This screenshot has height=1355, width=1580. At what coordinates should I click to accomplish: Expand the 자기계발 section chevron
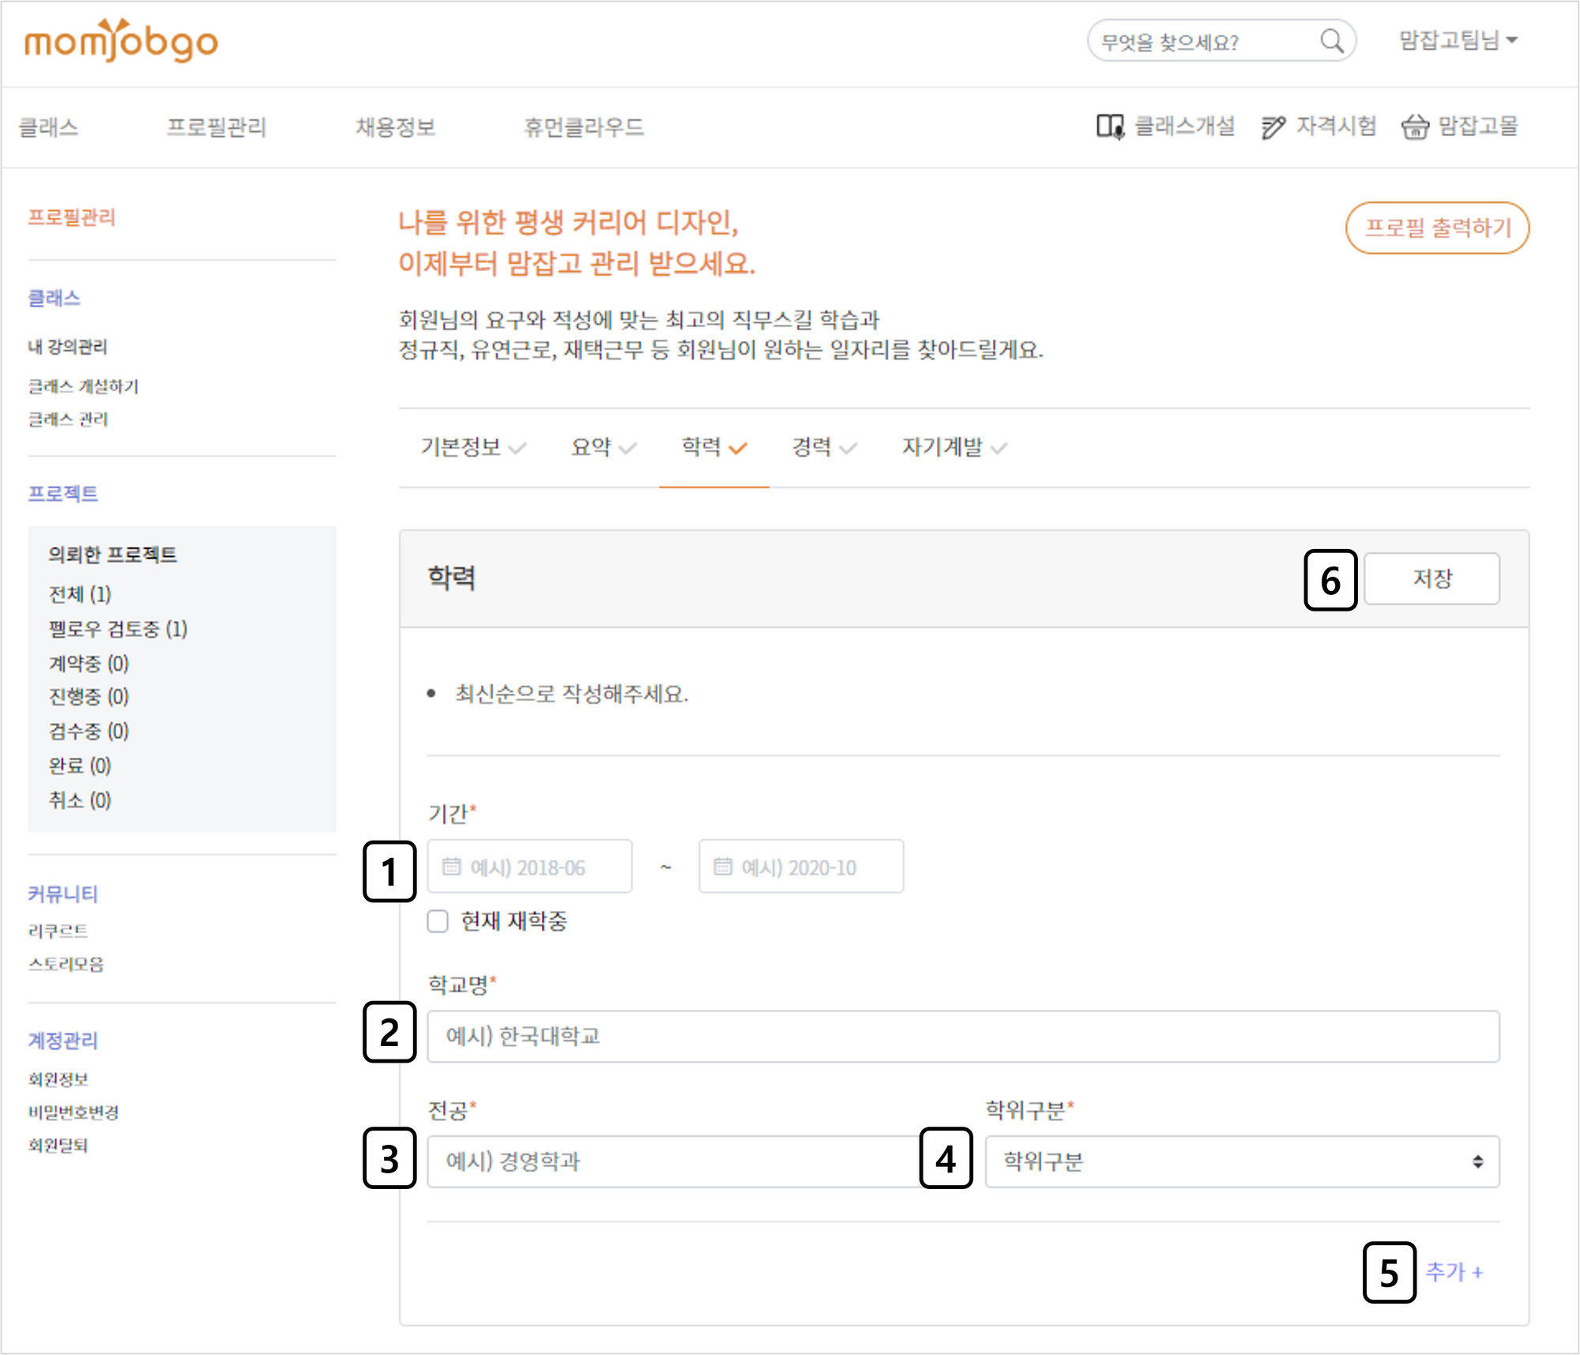point(999,449)
